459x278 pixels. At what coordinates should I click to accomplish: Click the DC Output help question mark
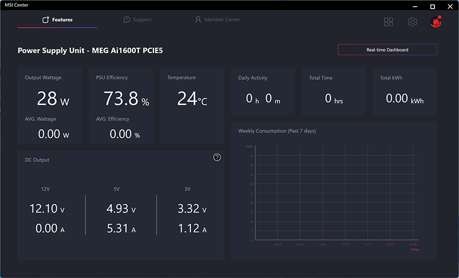point(217,157)
